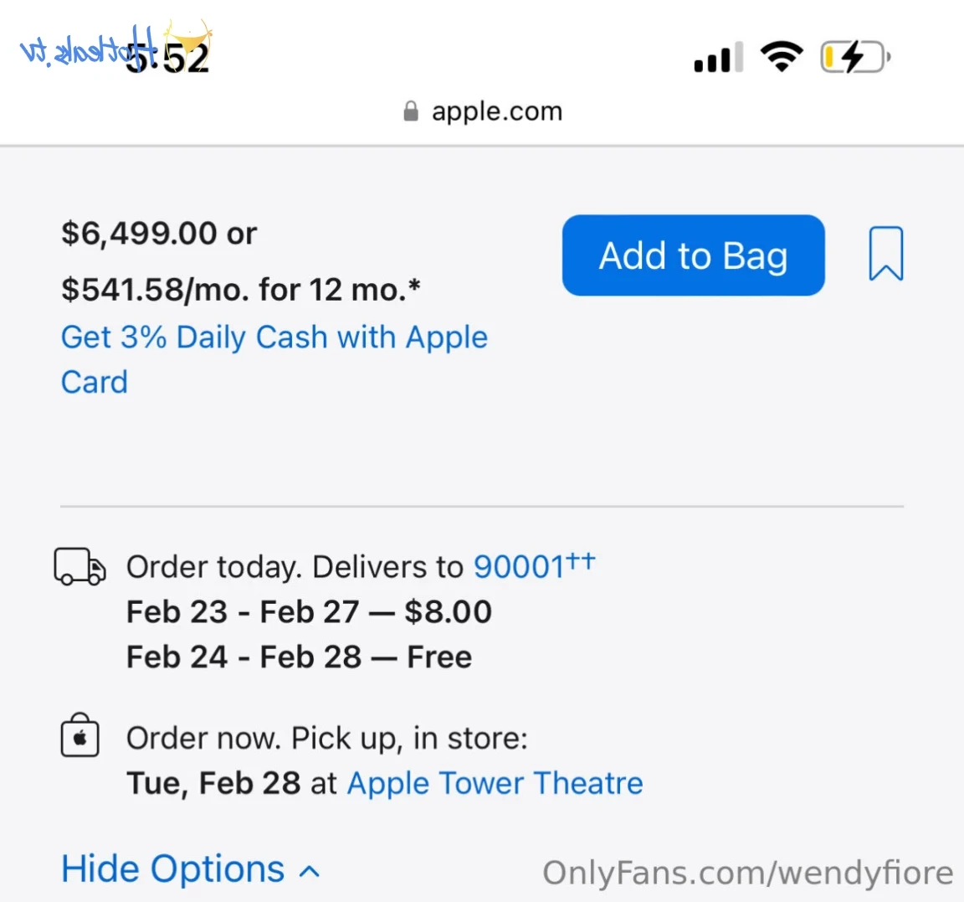Tap the Wi-Fi status icon
964x902 pixels.
pos(782,57)
